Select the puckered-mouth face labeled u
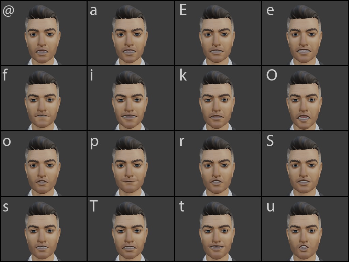The image size is (349, 262). (x=305, y=229)
